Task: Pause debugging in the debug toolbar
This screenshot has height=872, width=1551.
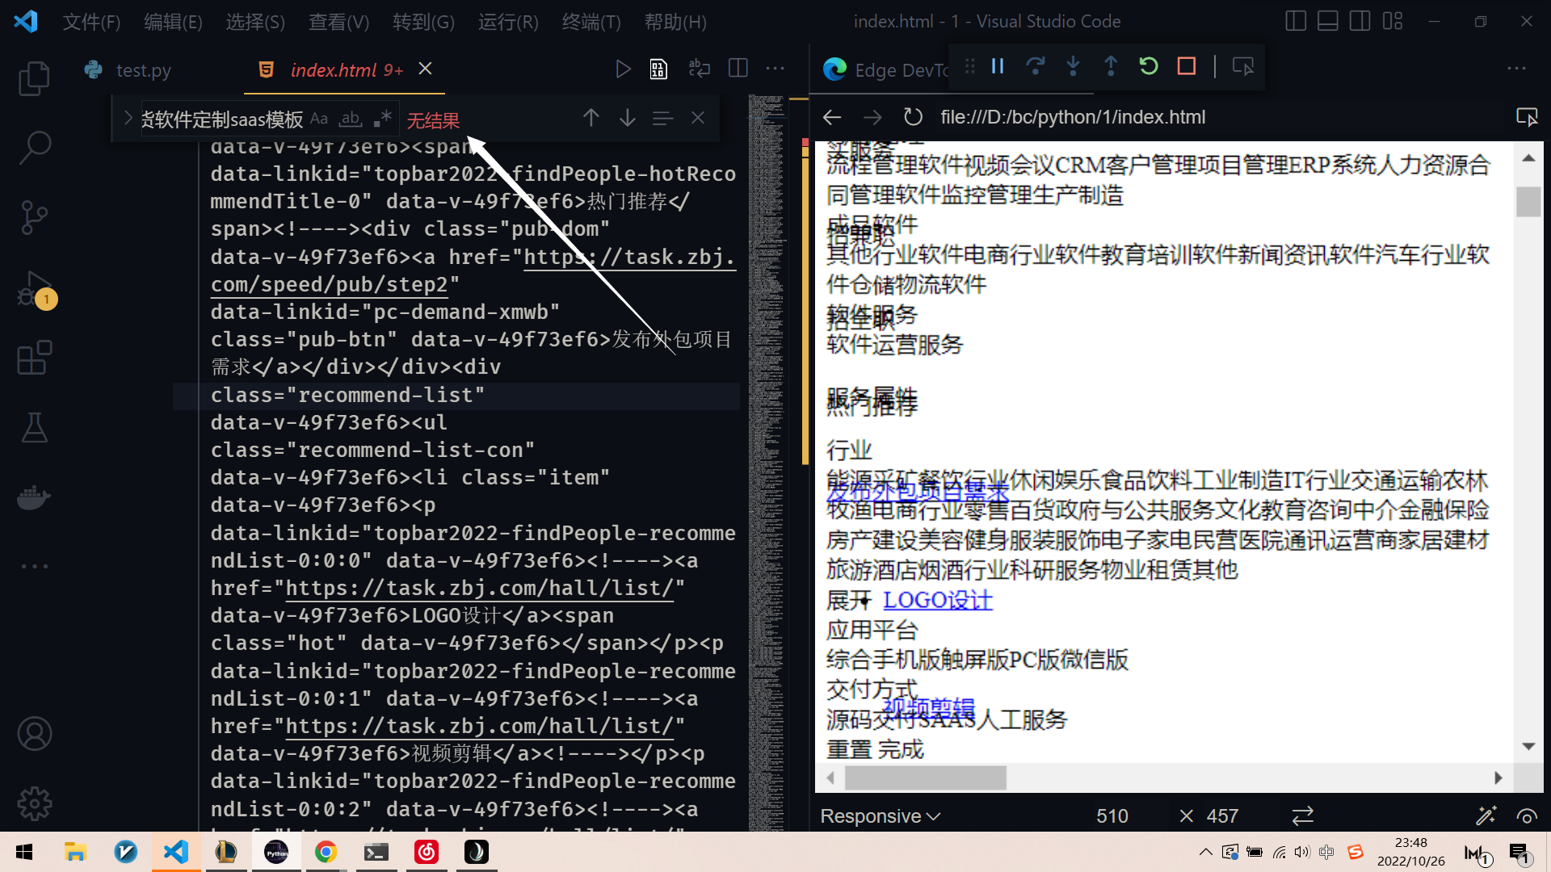Action: pyautogui.click(x=998, y=66)
